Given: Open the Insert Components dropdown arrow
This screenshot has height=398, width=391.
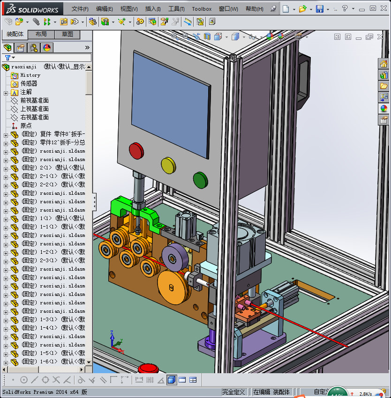Looking at the screenshot, I should pyautogui.click(x=27, y=22).
